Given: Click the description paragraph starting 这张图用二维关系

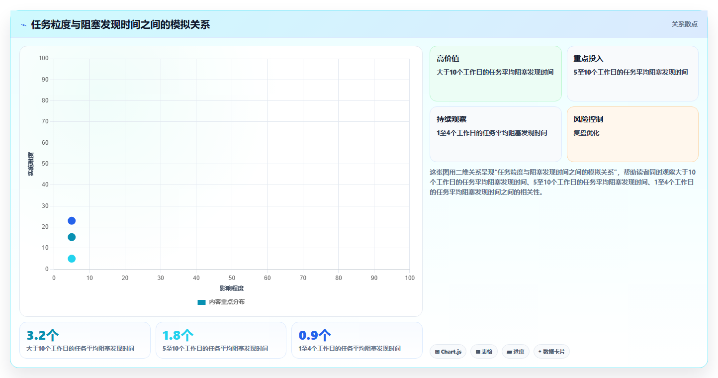Looking at the screenshot, I should (x=563, y=182).
